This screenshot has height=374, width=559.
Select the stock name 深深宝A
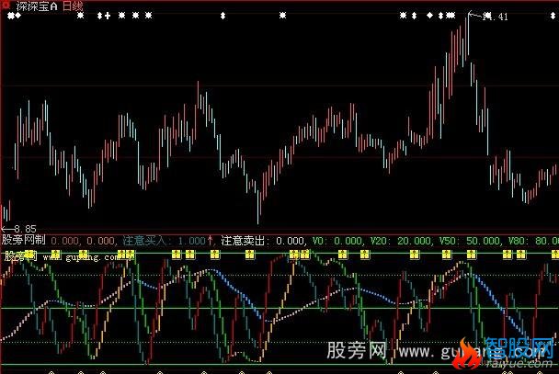pos(37,6)
